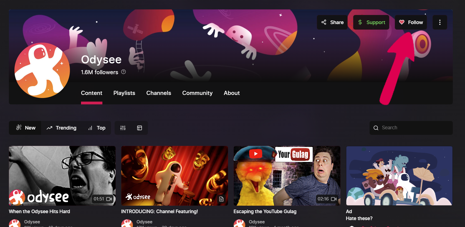Click Odysee channel name under YouTube Gulag video

click(x=257, y=222)
